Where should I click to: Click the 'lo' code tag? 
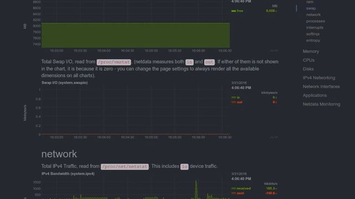point(184,166)
